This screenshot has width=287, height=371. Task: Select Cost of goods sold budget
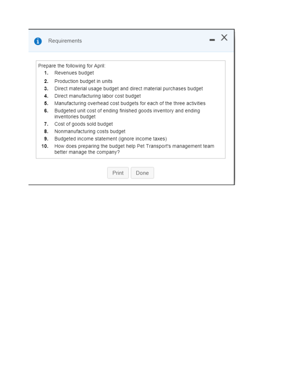(x=84, y=124)
